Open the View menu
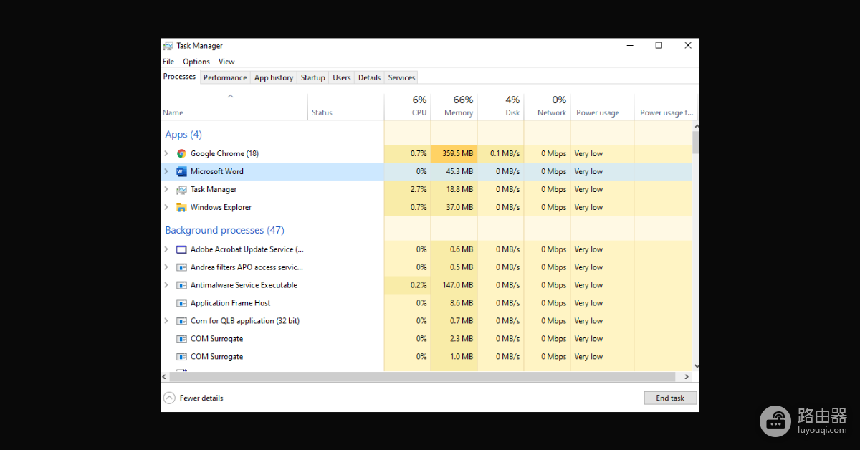Screen dimensions: 860x450 click(226, 62)
